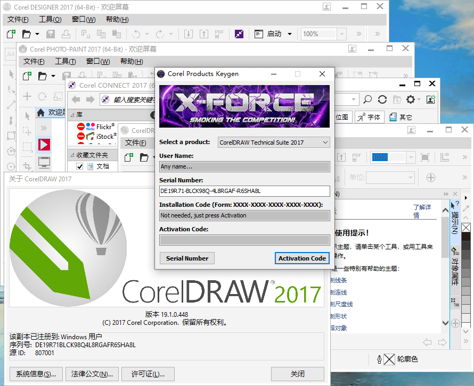Click Export icon in Corel DESIGNER toolbar
Screen dimensions: 474x386
pos(204,34)
